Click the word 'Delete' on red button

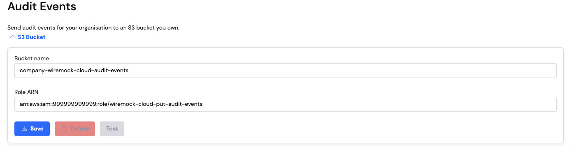coord(80,128)
